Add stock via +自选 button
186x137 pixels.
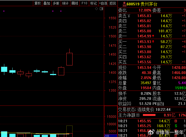[x=103, y=3]
